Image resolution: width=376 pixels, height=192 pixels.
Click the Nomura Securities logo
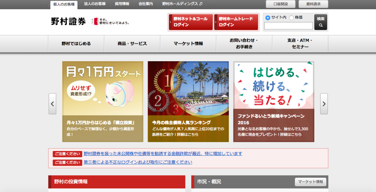(x=68, y=22)
